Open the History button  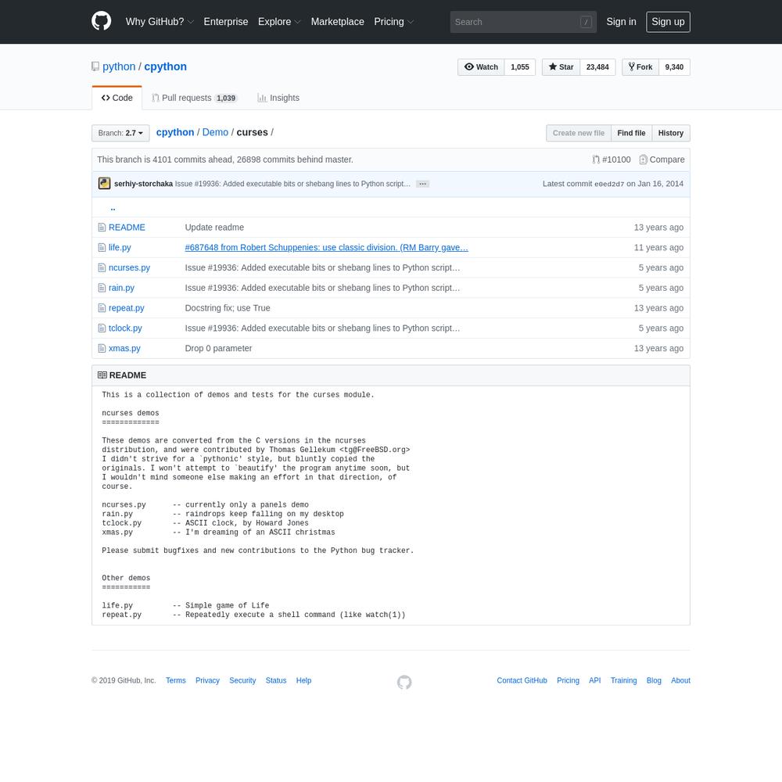[671, 133]
